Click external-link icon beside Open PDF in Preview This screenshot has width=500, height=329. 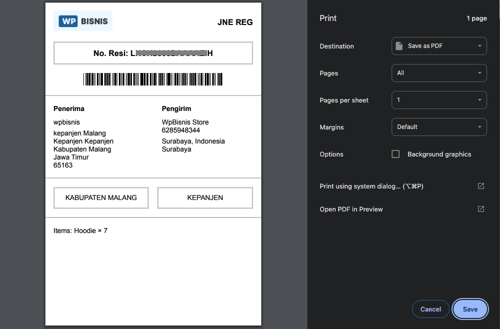click(481, 209)
